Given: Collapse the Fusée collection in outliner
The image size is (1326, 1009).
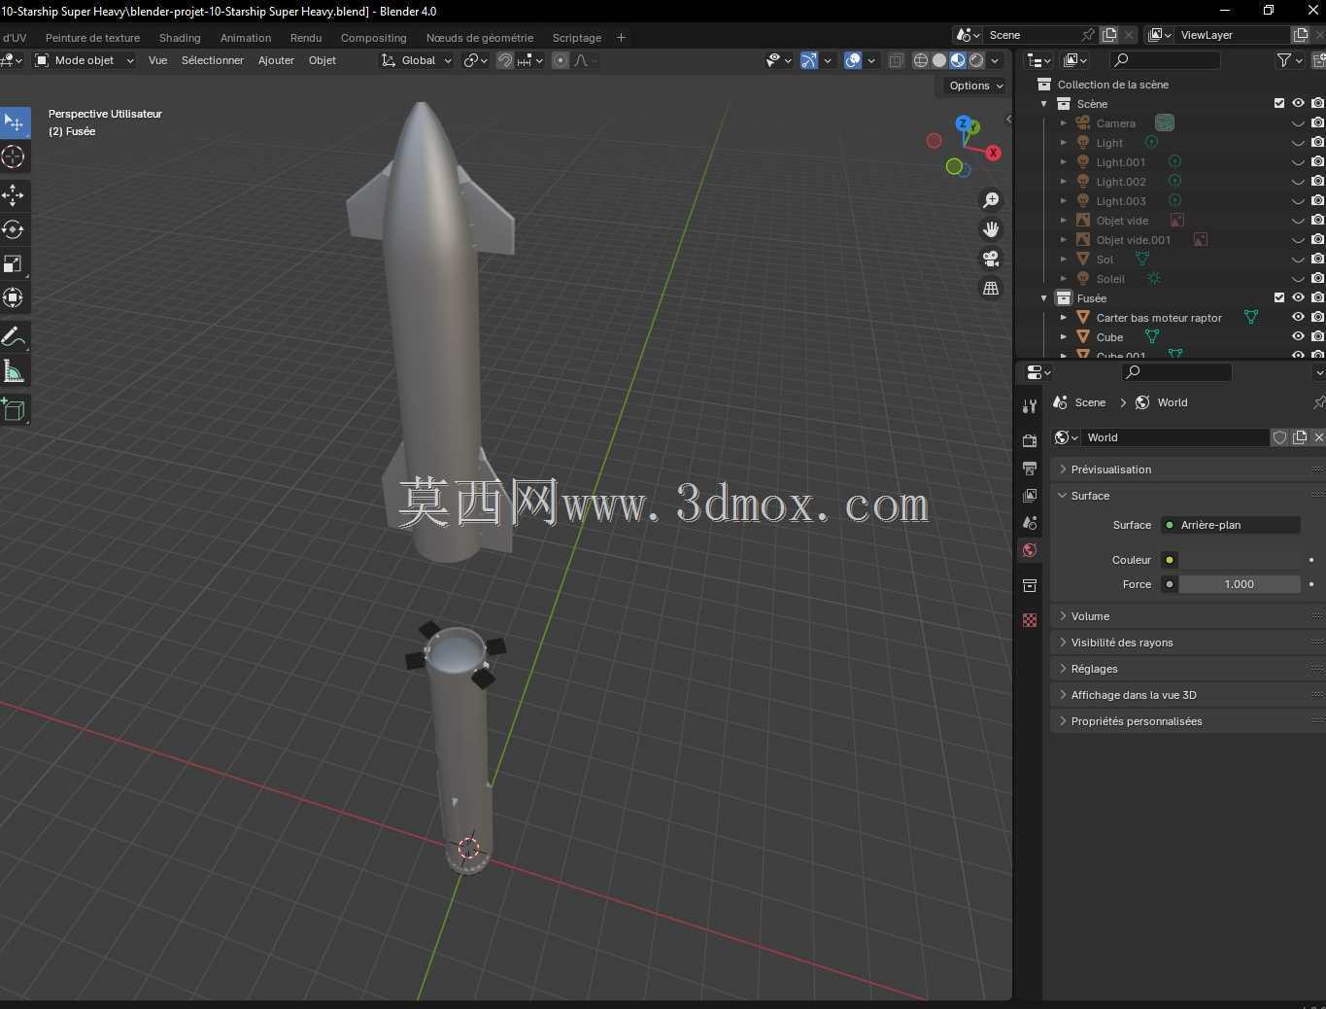Looking at the screenshot, I should [x=1044, y=298].
